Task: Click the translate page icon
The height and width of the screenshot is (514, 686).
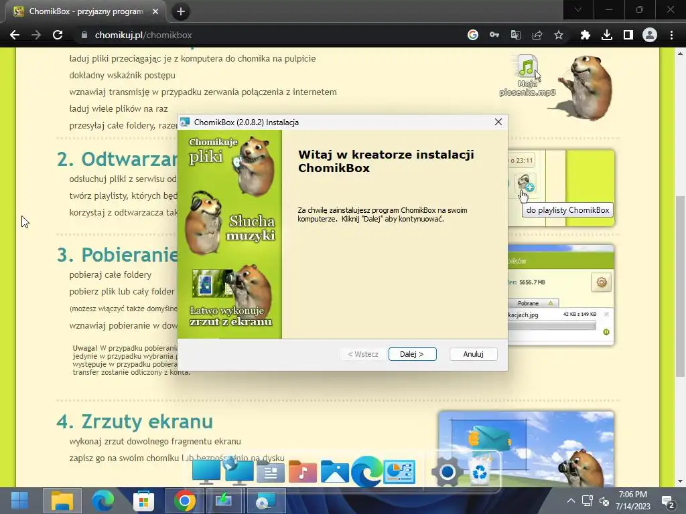Action: (515, 35)
